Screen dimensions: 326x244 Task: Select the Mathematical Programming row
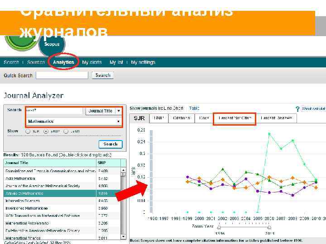coord(62,223)
